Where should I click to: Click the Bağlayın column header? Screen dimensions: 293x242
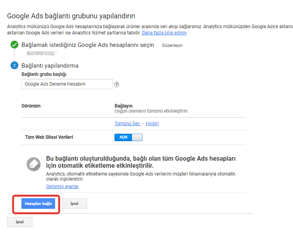coord(123,106)
